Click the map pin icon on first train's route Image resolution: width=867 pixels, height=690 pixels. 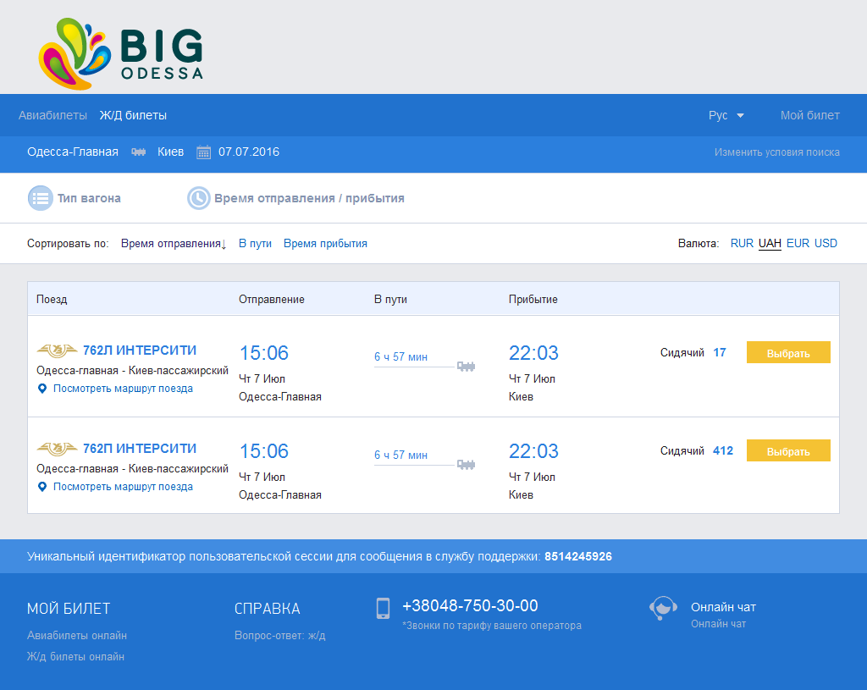[x=42, y=389]
